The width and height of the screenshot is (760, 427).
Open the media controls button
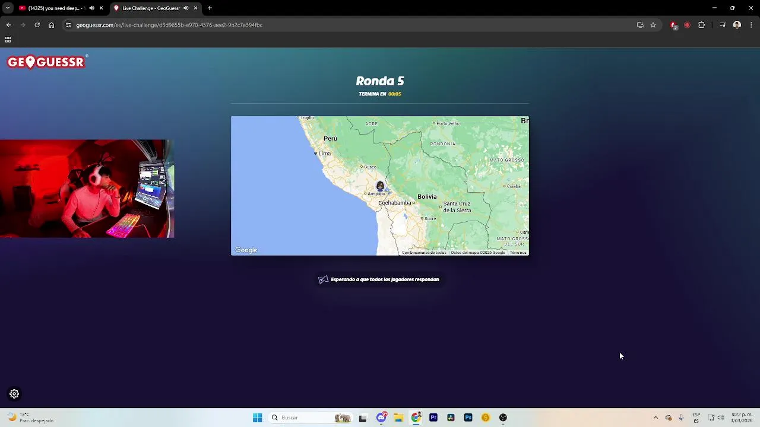point(723,25)
